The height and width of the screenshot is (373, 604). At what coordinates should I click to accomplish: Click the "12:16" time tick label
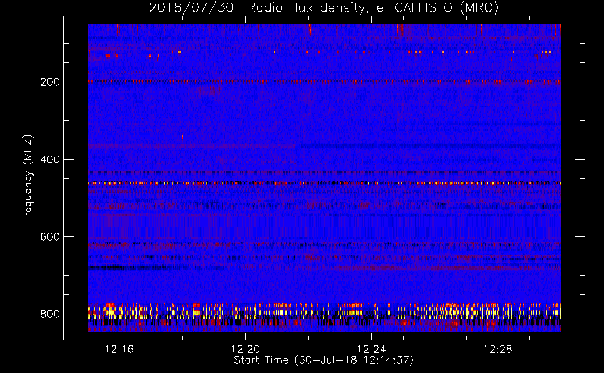[x=119, y=350]
